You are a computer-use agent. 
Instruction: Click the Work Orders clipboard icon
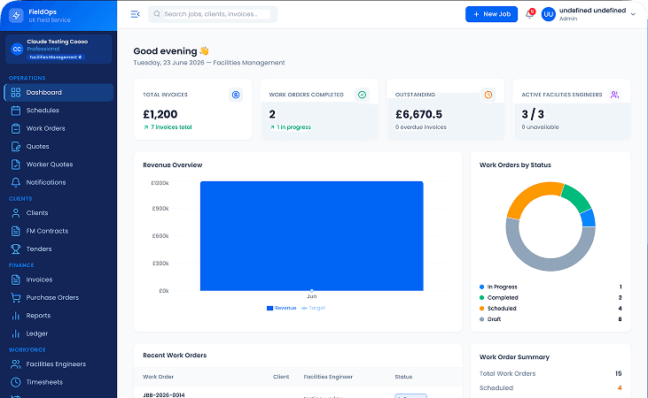click(16, 128)
